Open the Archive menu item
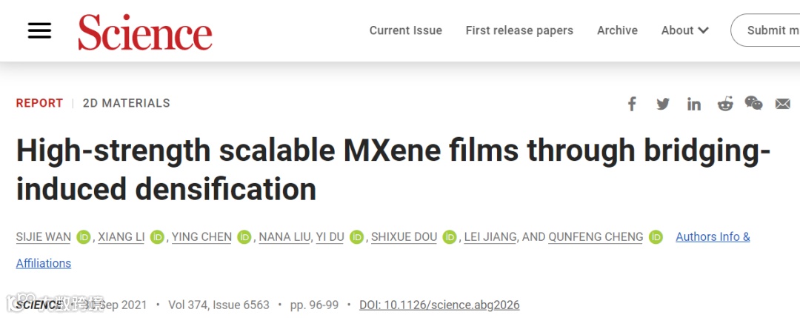Screen dimensions: 800x318 point(617,30)
